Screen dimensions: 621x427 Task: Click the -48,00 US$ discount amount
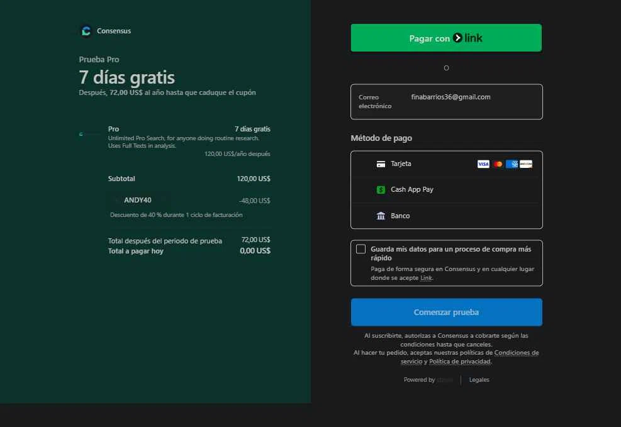(255, 201)
